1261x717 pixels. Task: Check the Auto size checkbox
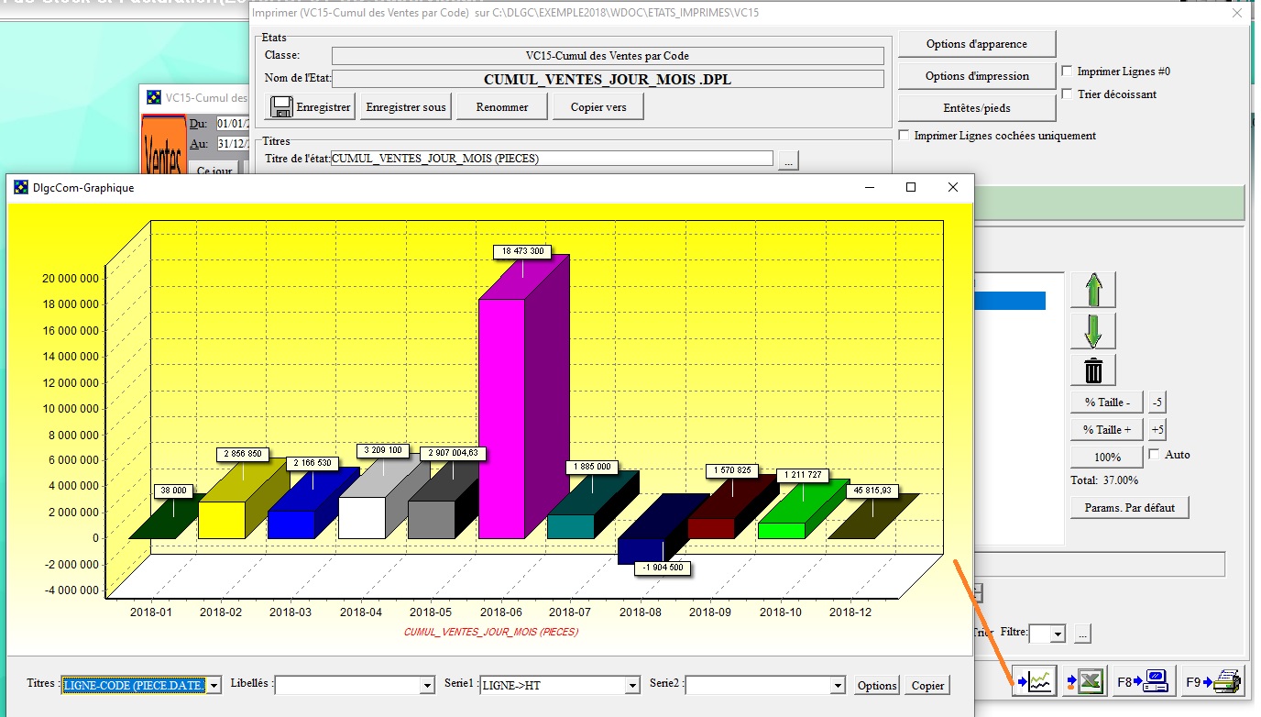[1154, 454]
